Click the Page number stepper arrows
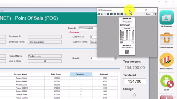 point(155,14)
